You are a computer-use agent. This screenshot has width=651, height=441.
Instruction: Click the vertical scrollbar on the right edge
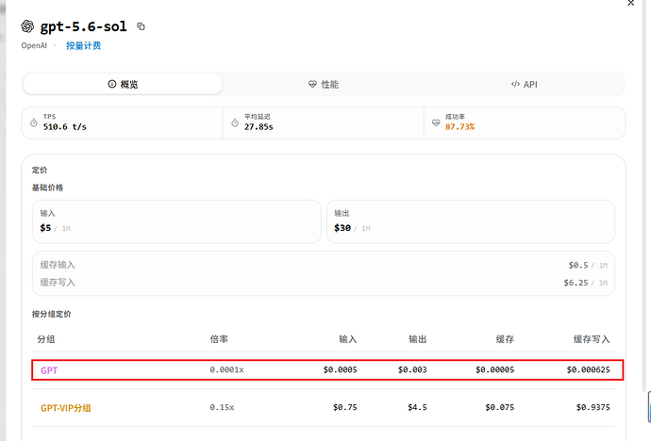644,195
